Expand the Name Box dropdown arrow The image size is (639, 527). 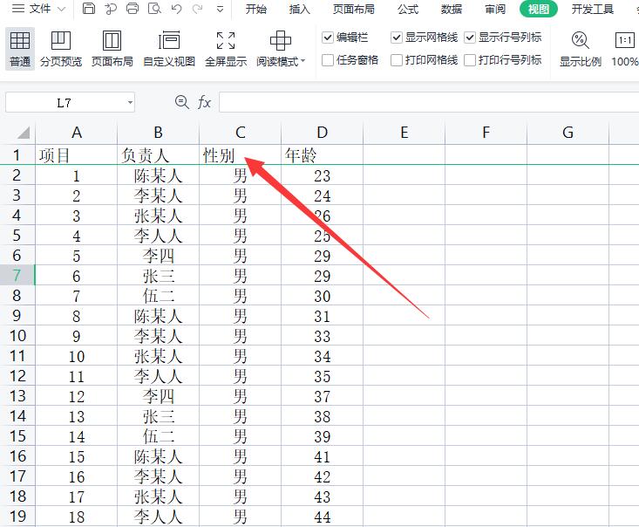130,102
